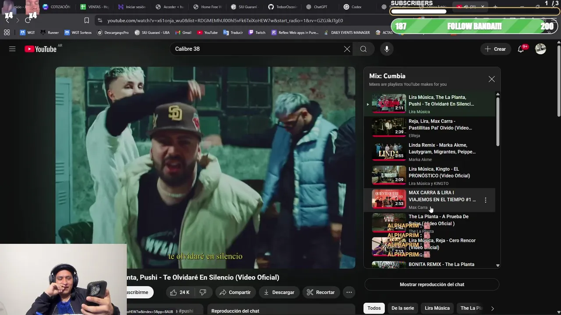Image resolution: width=561 pixels, height=315 pixels.
Task: Click the Descargar download button
Action: pyautogui.click(x=279, y=292)
